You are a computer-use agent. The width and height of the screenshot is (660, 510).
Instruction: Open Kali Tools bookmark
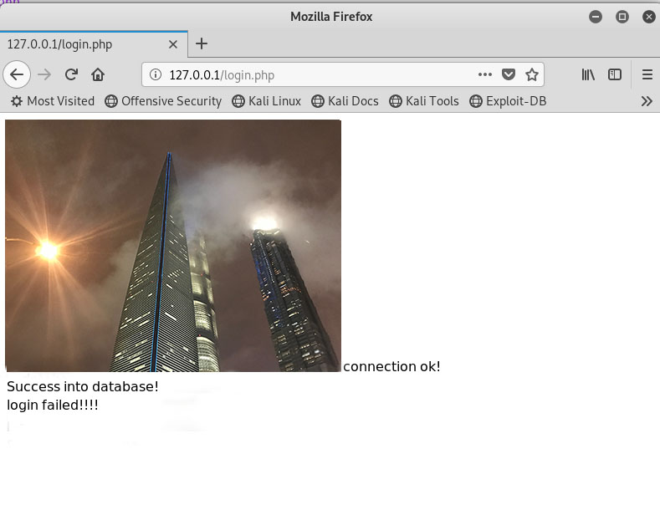pos(423,101)
